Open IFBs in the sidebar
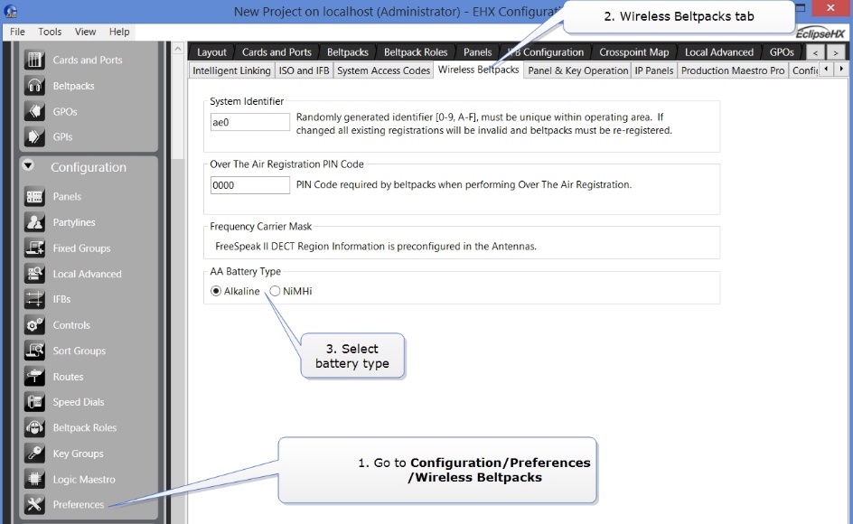The height and width of the screenshot is (524, 853). (61, 299)
